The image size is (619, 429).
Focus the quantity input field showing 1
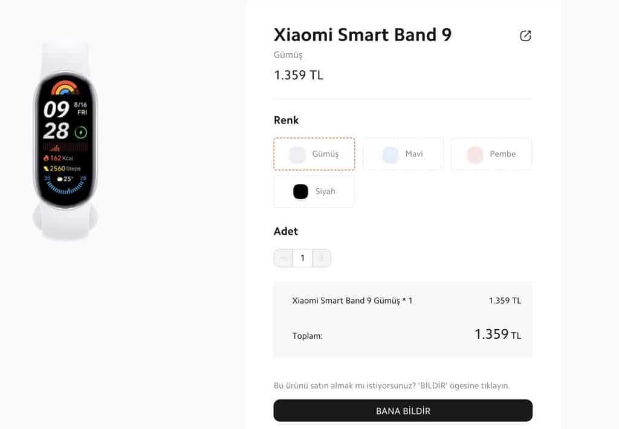[302, 258]
